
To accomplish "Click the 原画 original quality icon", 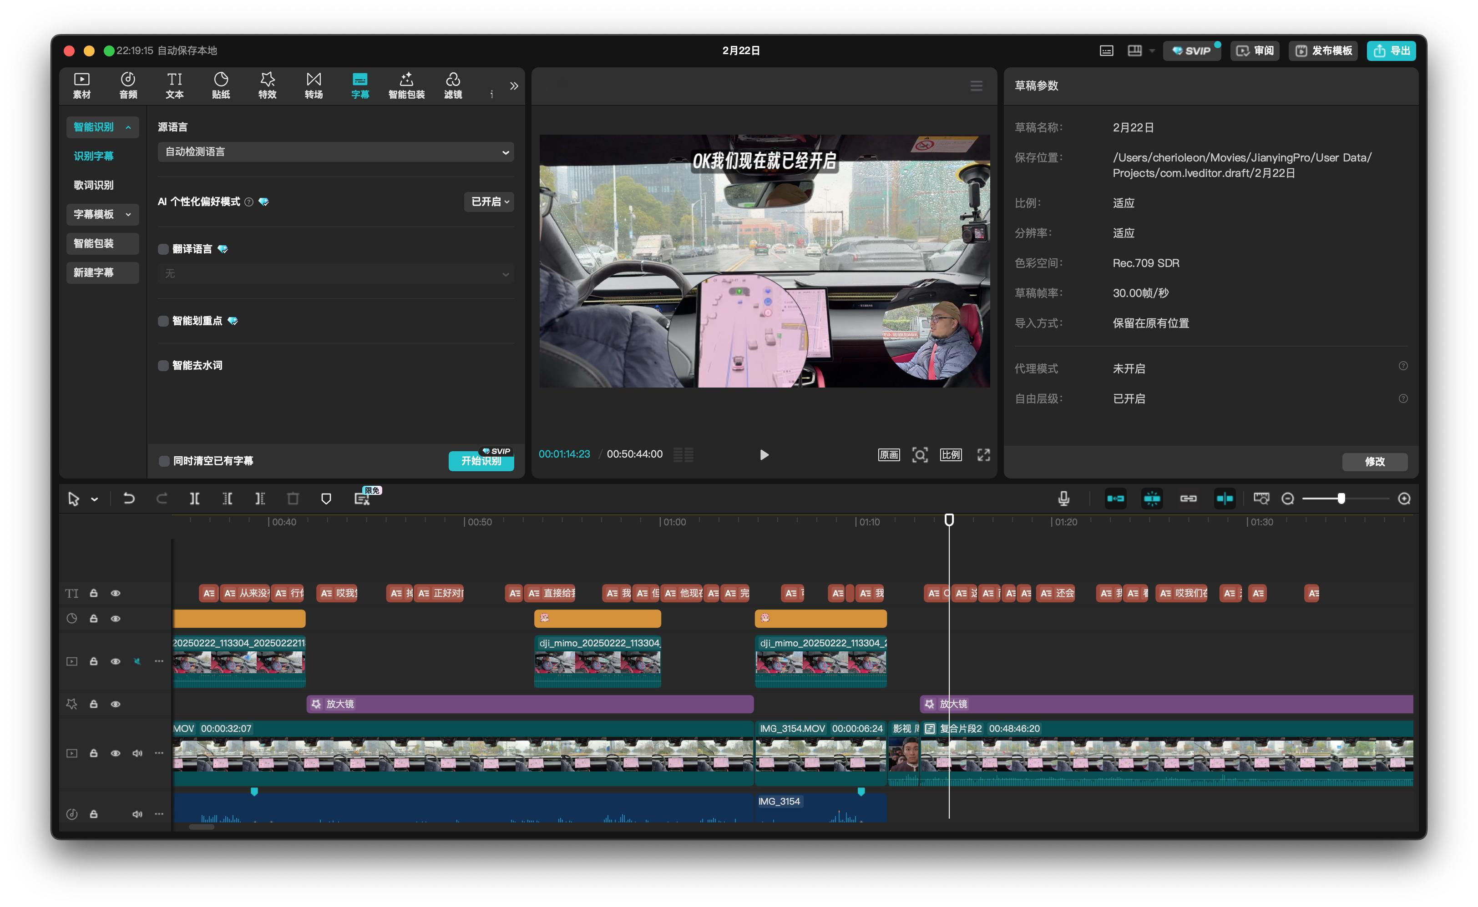I will 888,455.
